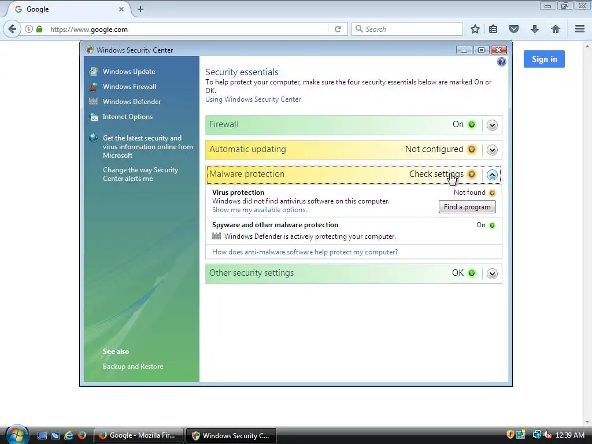Click the Malware protection yellow status indicator
Screen dimensions: 592x444
click(x=472, y=175)
